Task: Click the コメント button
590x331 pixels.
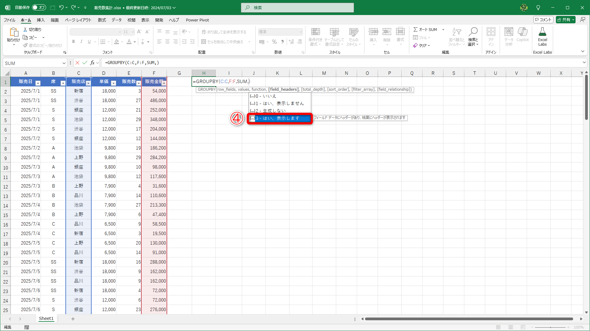Action: point(543,19)
